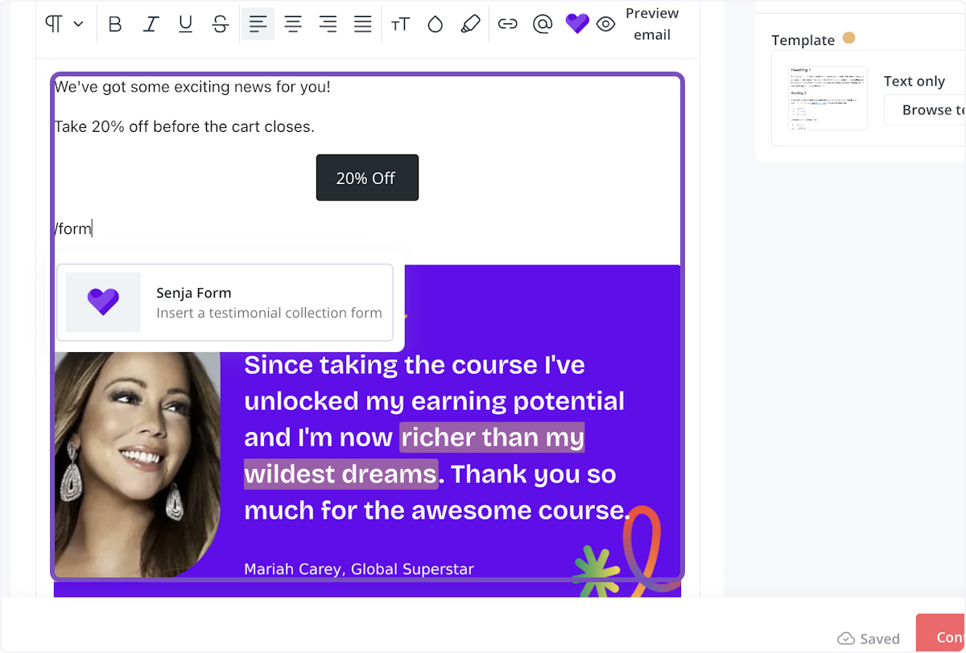Select Senja Form from slash menu

(x=225, y=302)
